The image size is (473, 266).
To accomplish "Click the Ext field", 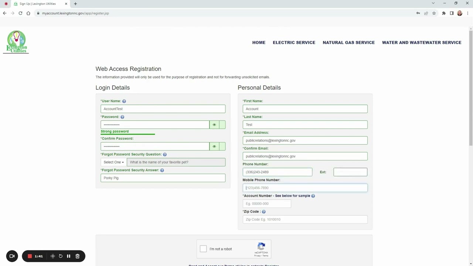I will [350, 172].
